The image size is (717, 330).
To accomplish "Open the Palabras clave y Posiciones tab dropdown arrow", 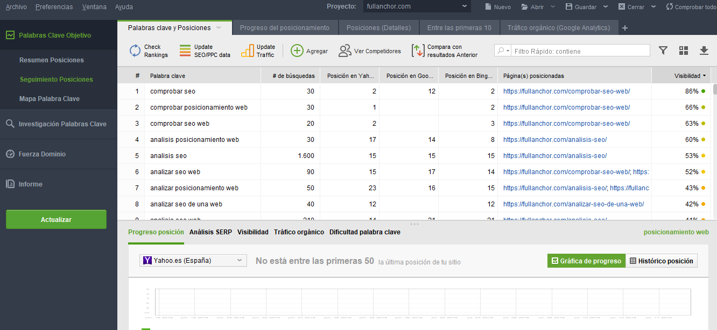I will [x=219, y=27].
